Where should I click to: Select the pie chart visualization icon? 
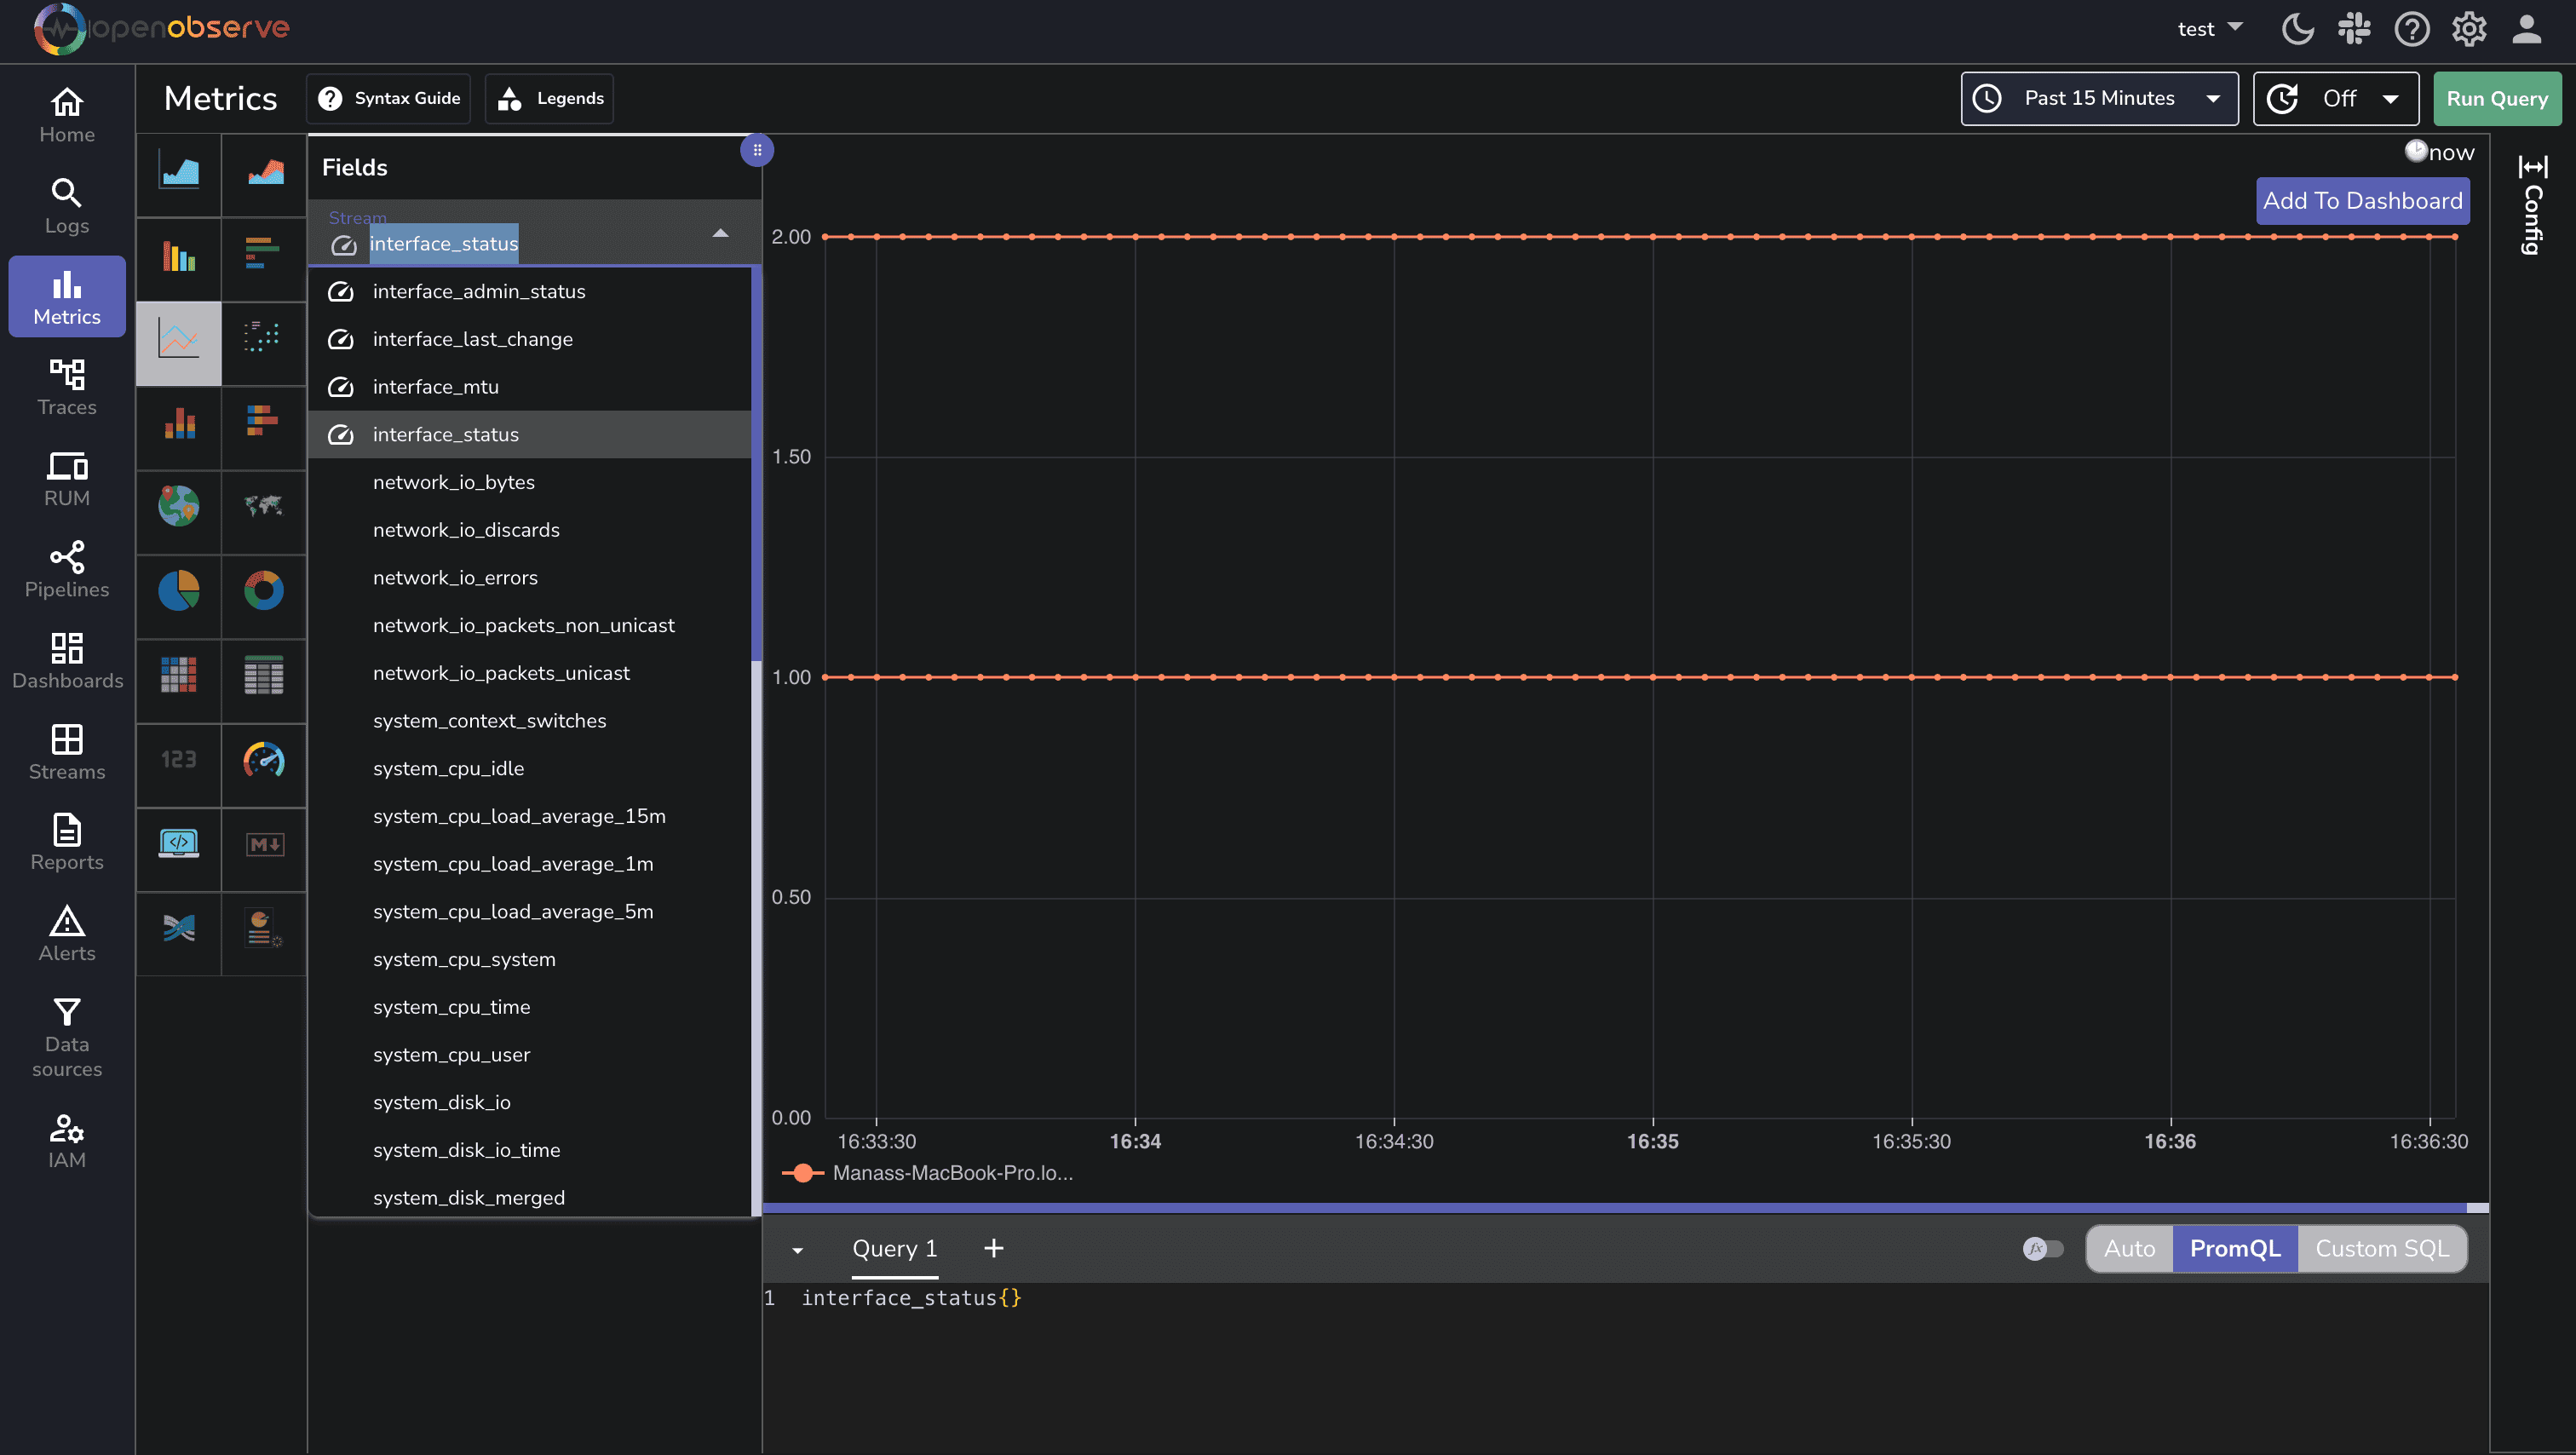click(x=178, y=591)
